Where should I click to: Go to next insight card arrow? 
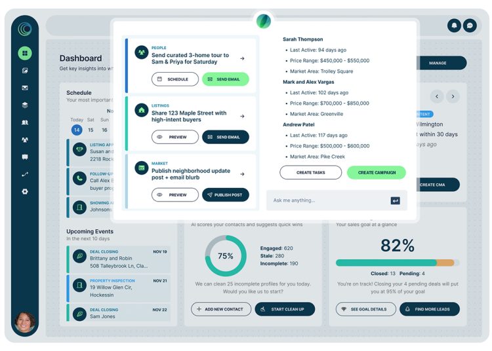click(453, 96)
